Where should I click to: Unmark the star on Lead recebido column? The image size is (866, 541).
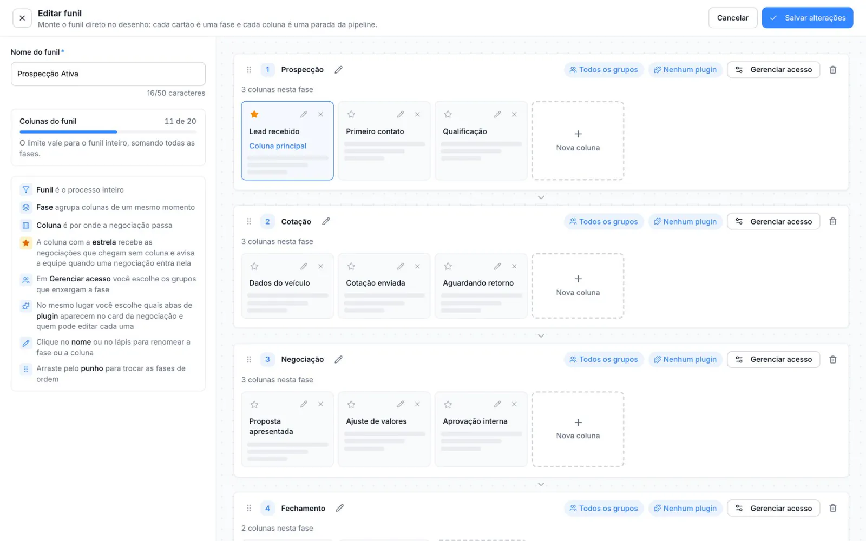point(254,114)
